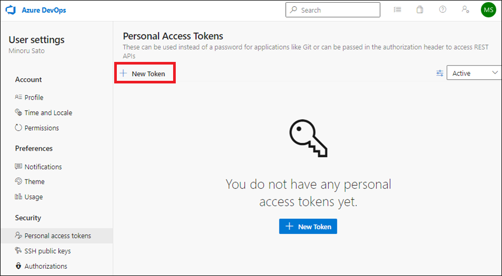The height and width of the screenshot is (276, 502).
Task: Click the Active dropdown chevron arrow
Action: [495, 73]
